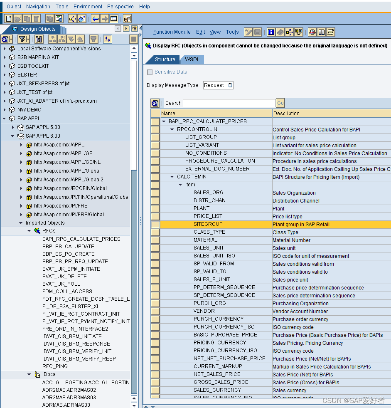The width and height of the screenshot is (391, 408).
Task: Open documentation via the blue 'i' icon
Action: pos(271,31)
